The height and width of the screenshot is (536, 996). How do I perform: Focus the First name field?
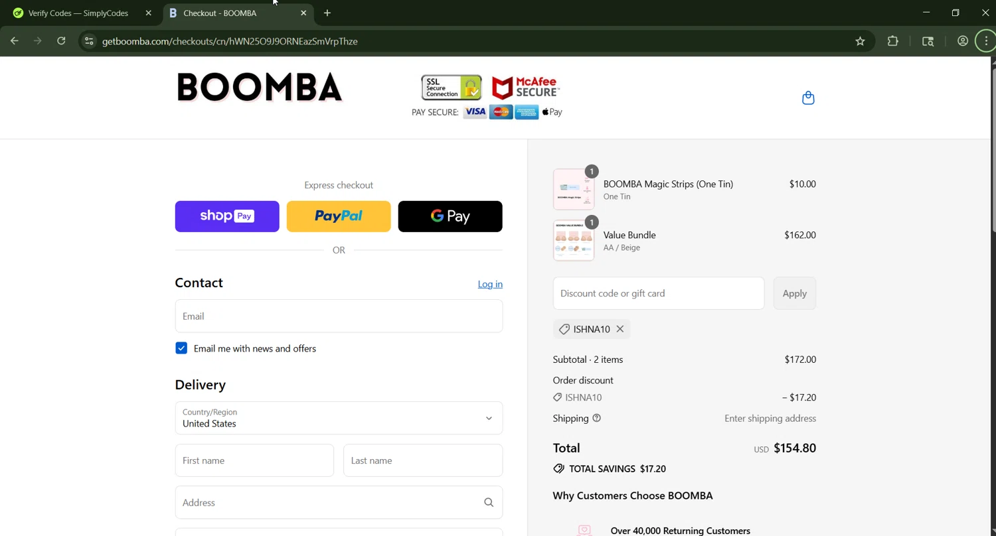pyautogui.click(x=254, y=460)
